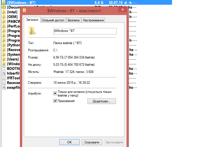Open the Додатково advanced attributes button
Image resolution: width=222 pixels, height=147 pixels.
[x=102, y=101]
